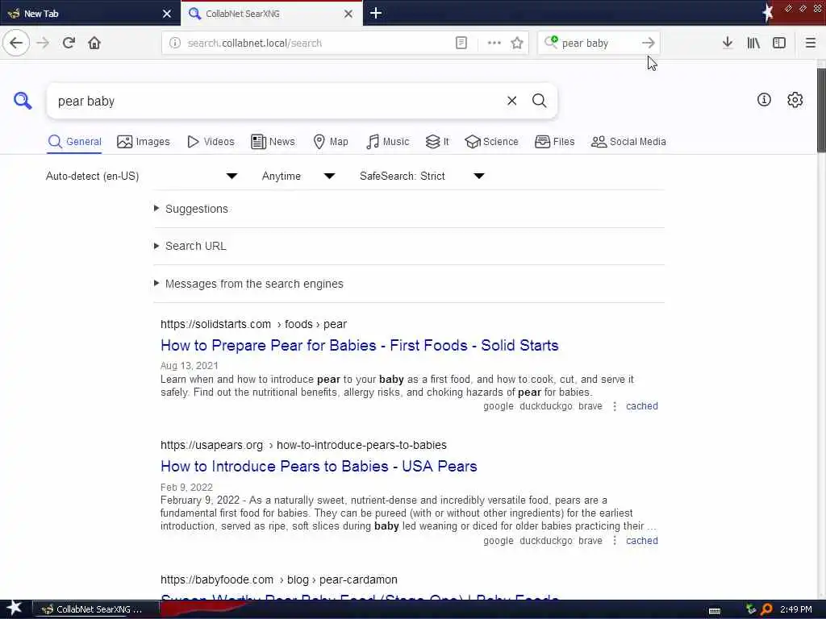Click the keyboard tray icon

coord(715,611)
